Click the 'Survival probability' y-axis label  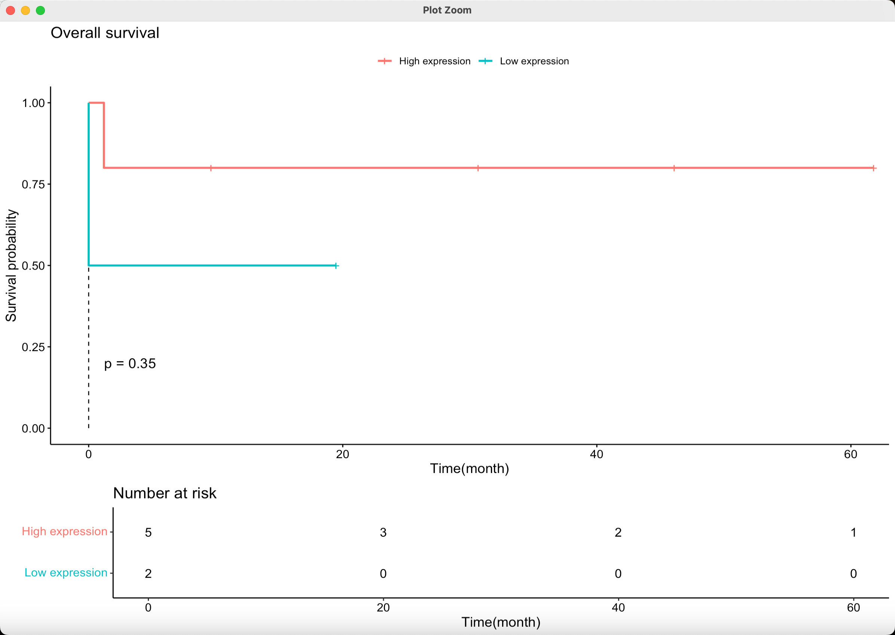[x=11, y=266]
